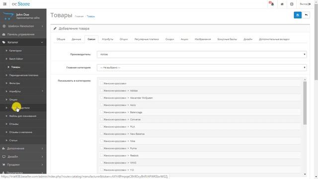Click the Панель управления dashboard icon

click(3, 34)
